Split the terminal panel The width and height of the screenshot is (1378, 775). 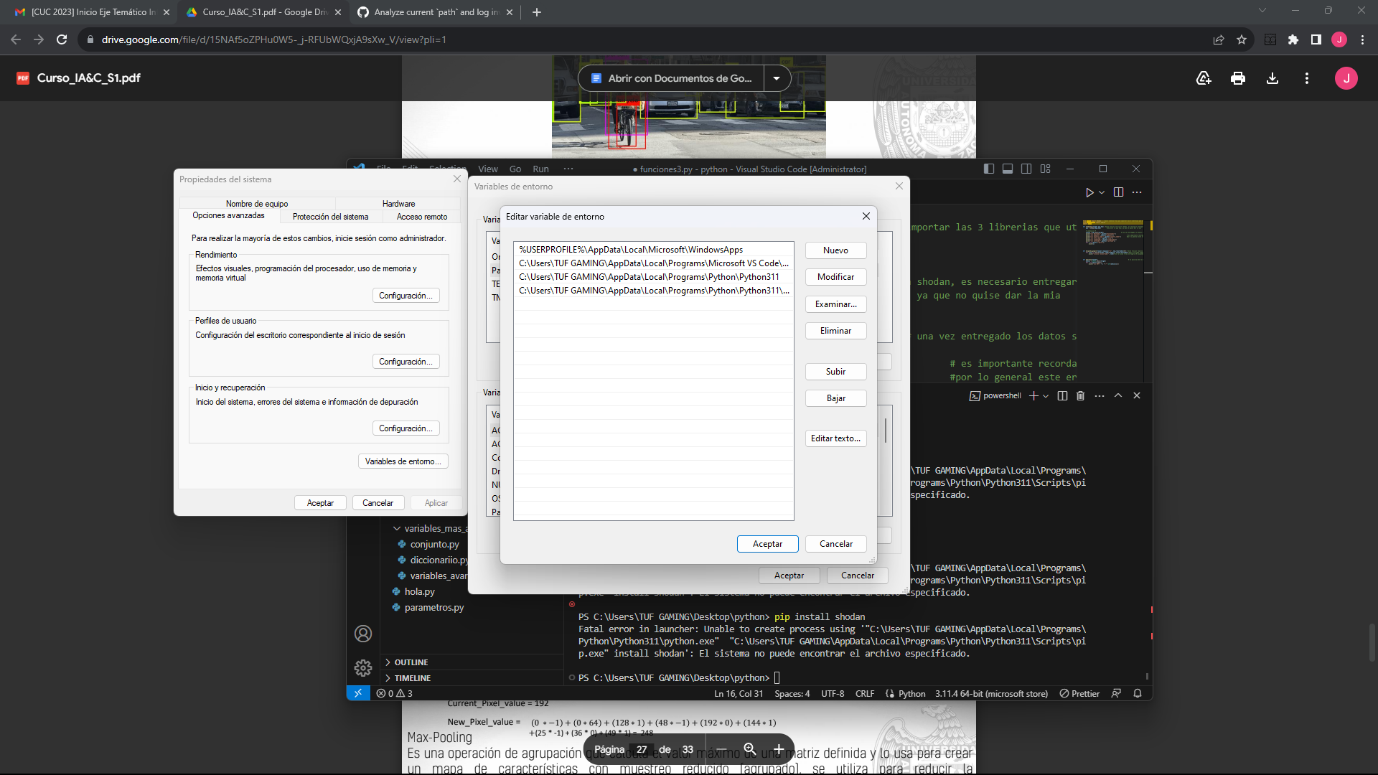[x=1062, y=395]
